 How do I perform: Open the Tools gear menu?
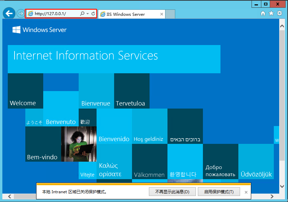280,13
